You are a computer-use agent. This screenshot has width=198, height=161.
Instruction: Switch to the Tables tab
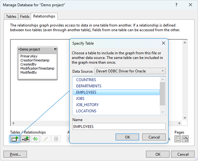(x=11, y=17)
